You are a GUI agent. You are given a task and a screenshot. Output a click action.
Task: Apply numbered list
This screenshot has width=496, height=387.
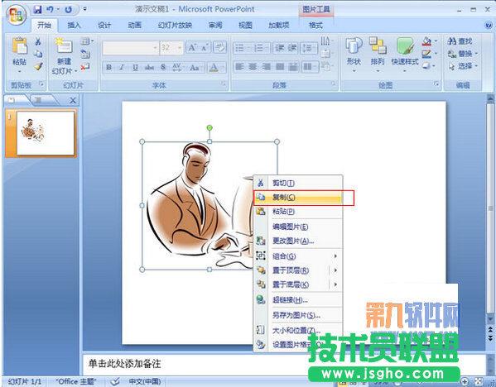pyautogui.click(x=261, y=48)
